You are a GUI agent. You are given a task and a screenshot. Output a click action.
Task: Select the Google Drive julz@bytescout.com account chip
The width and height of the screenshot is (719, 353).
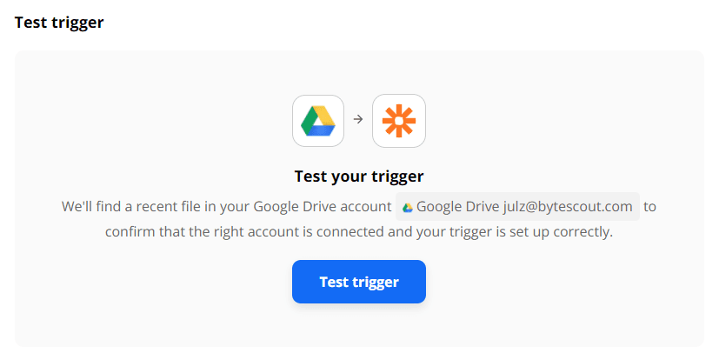pos(518,207)
